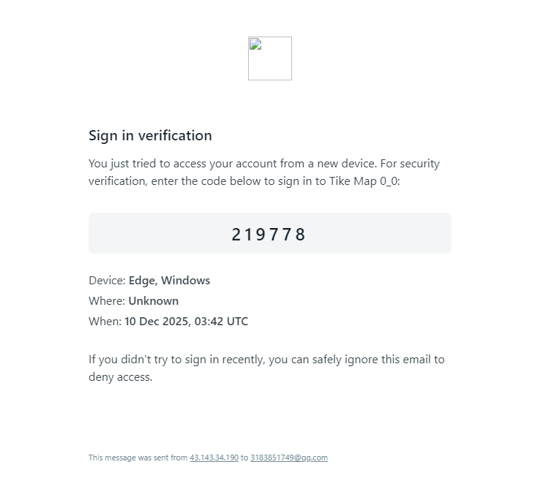The height and width of the screenshot is (497, 554).
Task: Click the "When:" label
Action: pyautogui.click(x=105, y=322)
